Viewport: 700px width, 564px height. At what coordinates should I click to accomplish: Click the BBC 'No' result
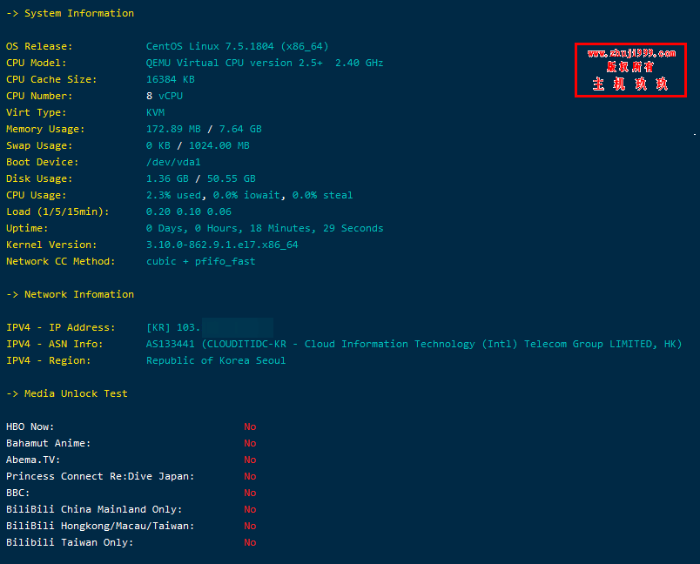pos(250,493)
